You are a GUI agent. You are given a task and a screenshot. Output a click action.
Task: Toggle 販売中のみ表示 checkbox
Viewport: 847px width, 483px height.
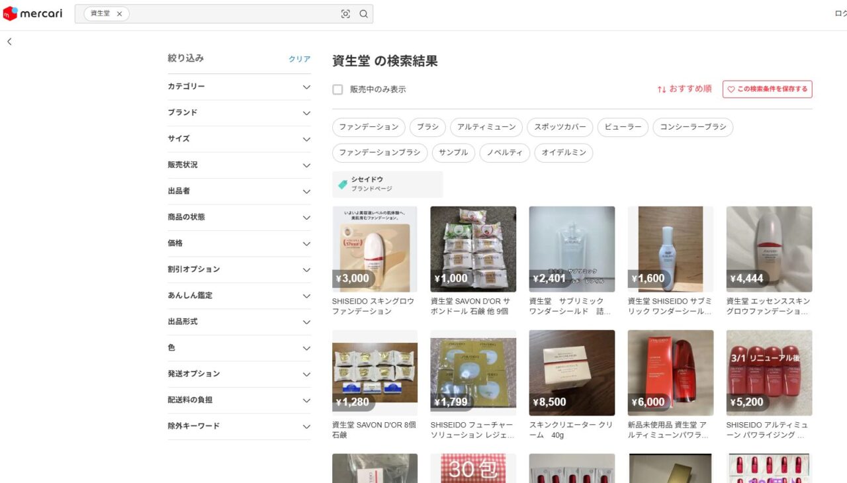tap(337, 89)
